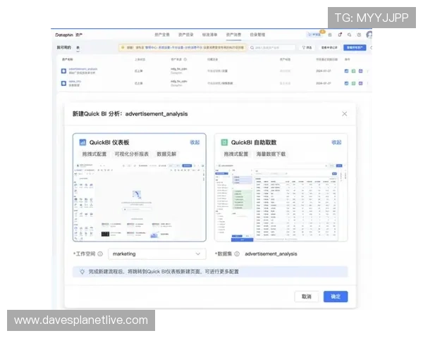Image resolution: width=423 pixels, height=338 pixels.
Task: Close the 新建Quick BI 分析 dialog
Action: click(345, 114)
